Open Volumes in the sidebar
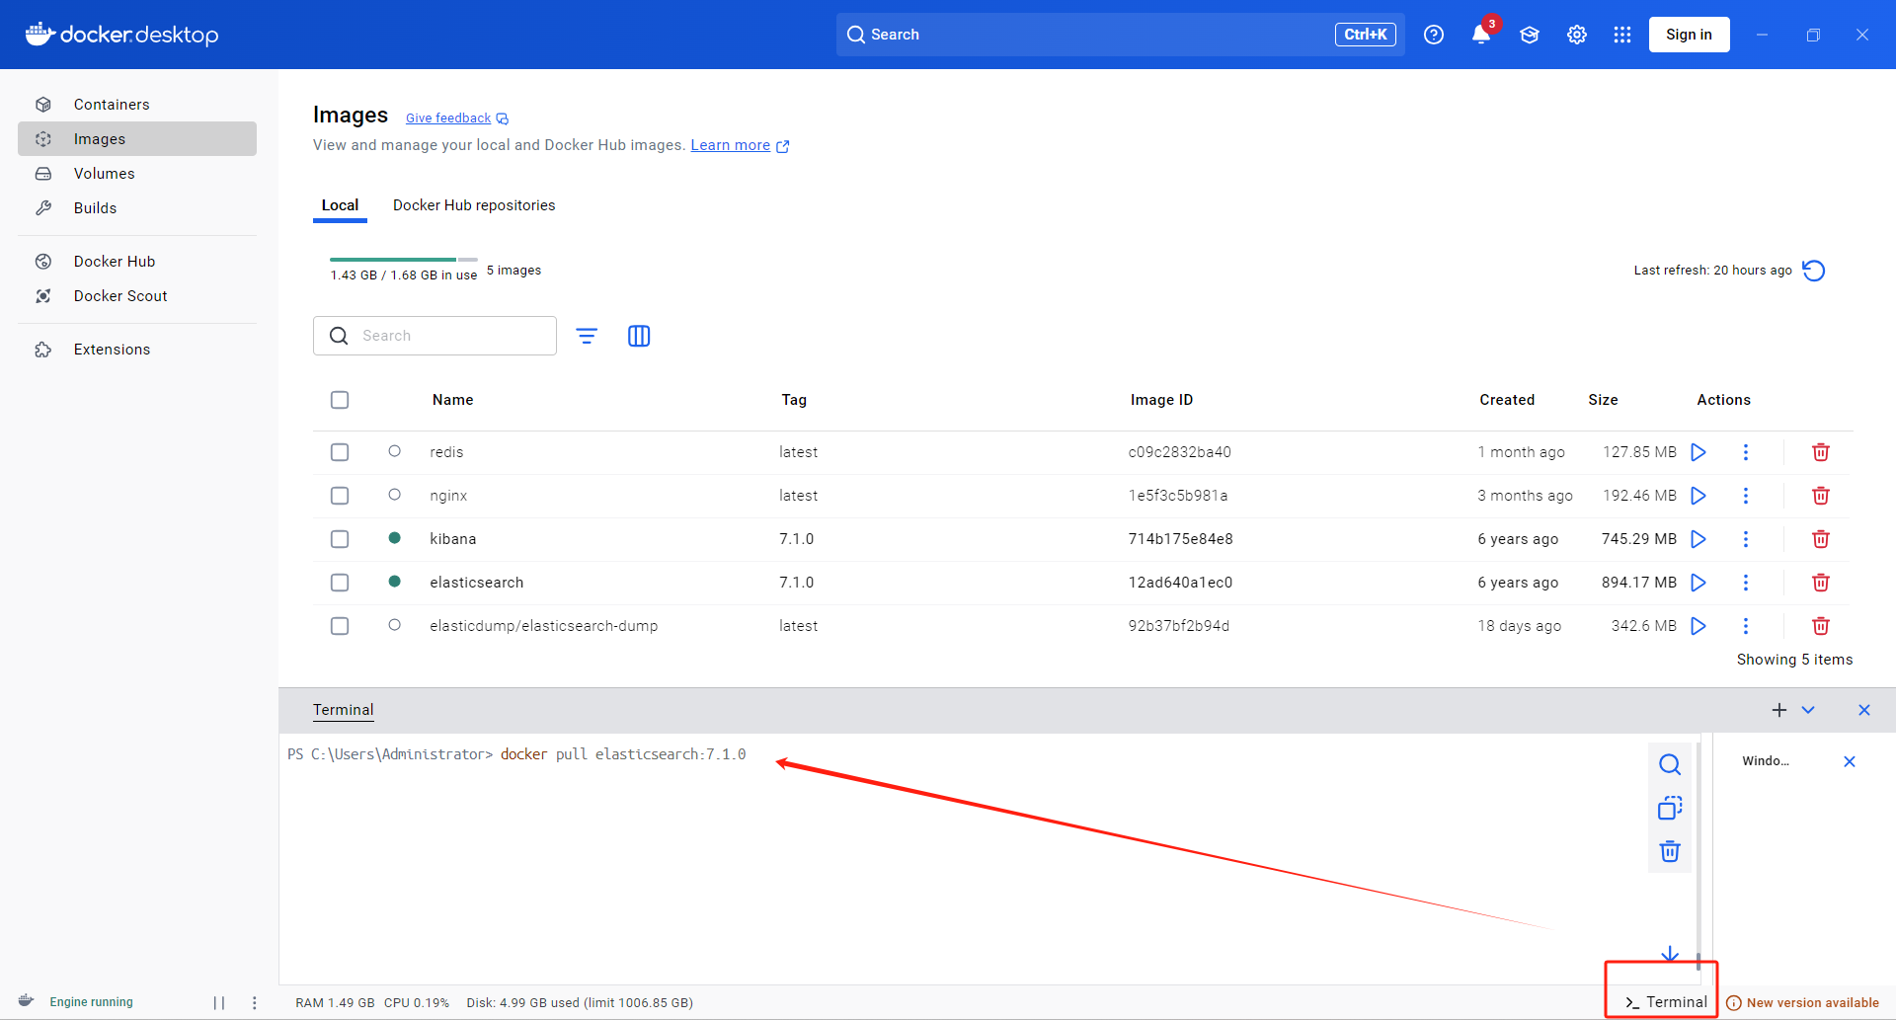 click(x=137, y=174)
